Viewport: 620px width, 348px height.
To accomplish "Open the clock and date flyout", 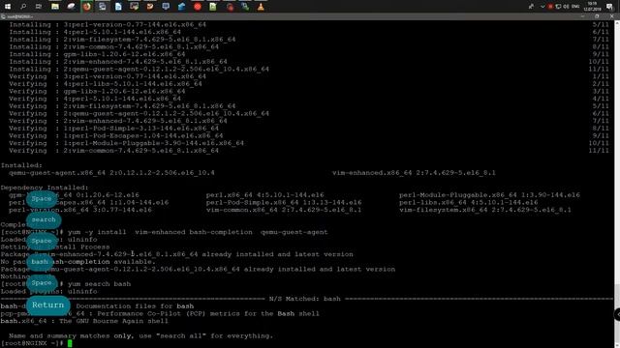I will 592,7.
